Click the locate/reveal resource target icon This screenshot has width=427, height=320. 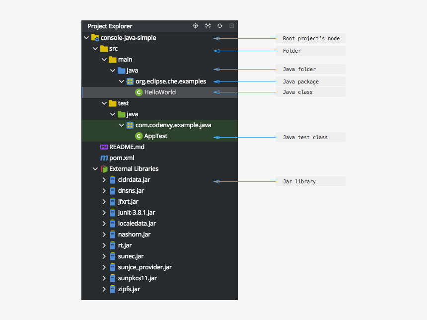click(195, 26)
